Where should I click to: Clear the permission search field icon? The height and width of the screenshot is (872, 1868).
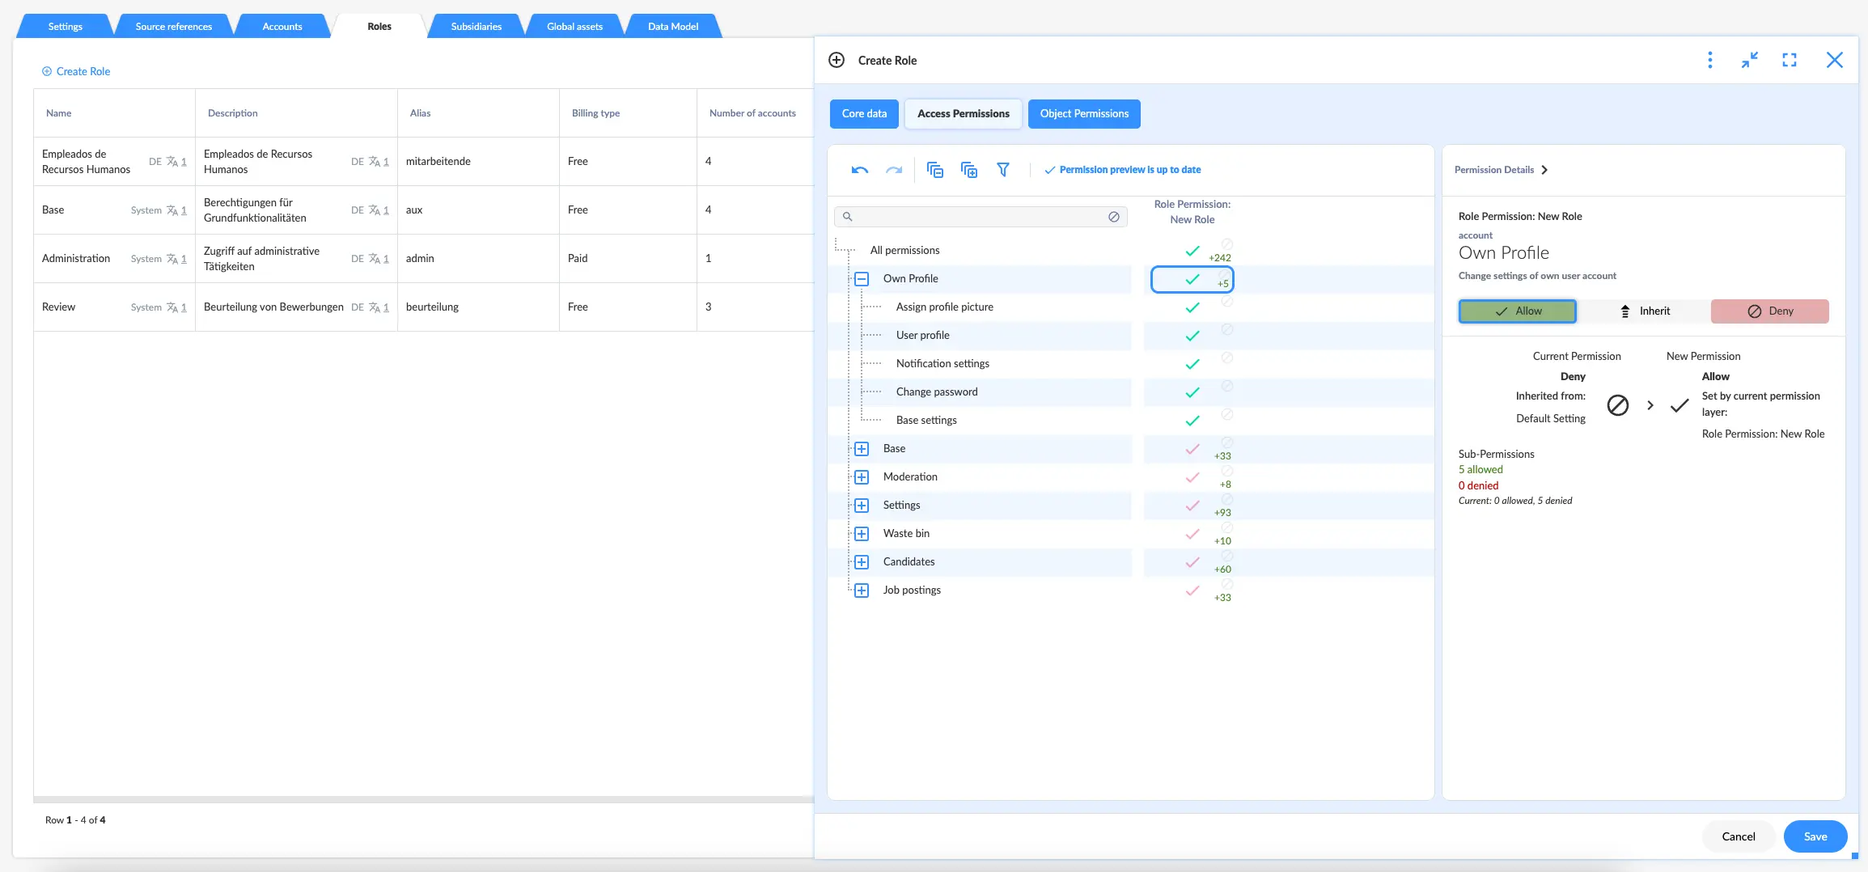click(x=1113, y=217)
